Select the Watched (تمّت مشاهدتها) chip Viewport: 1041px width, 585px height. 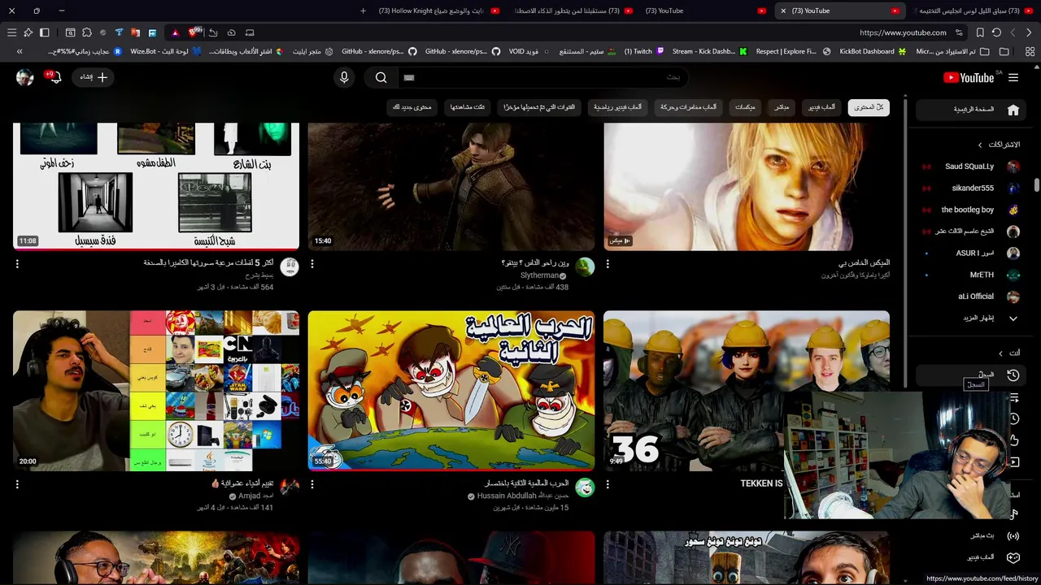[x=468, y=107]
